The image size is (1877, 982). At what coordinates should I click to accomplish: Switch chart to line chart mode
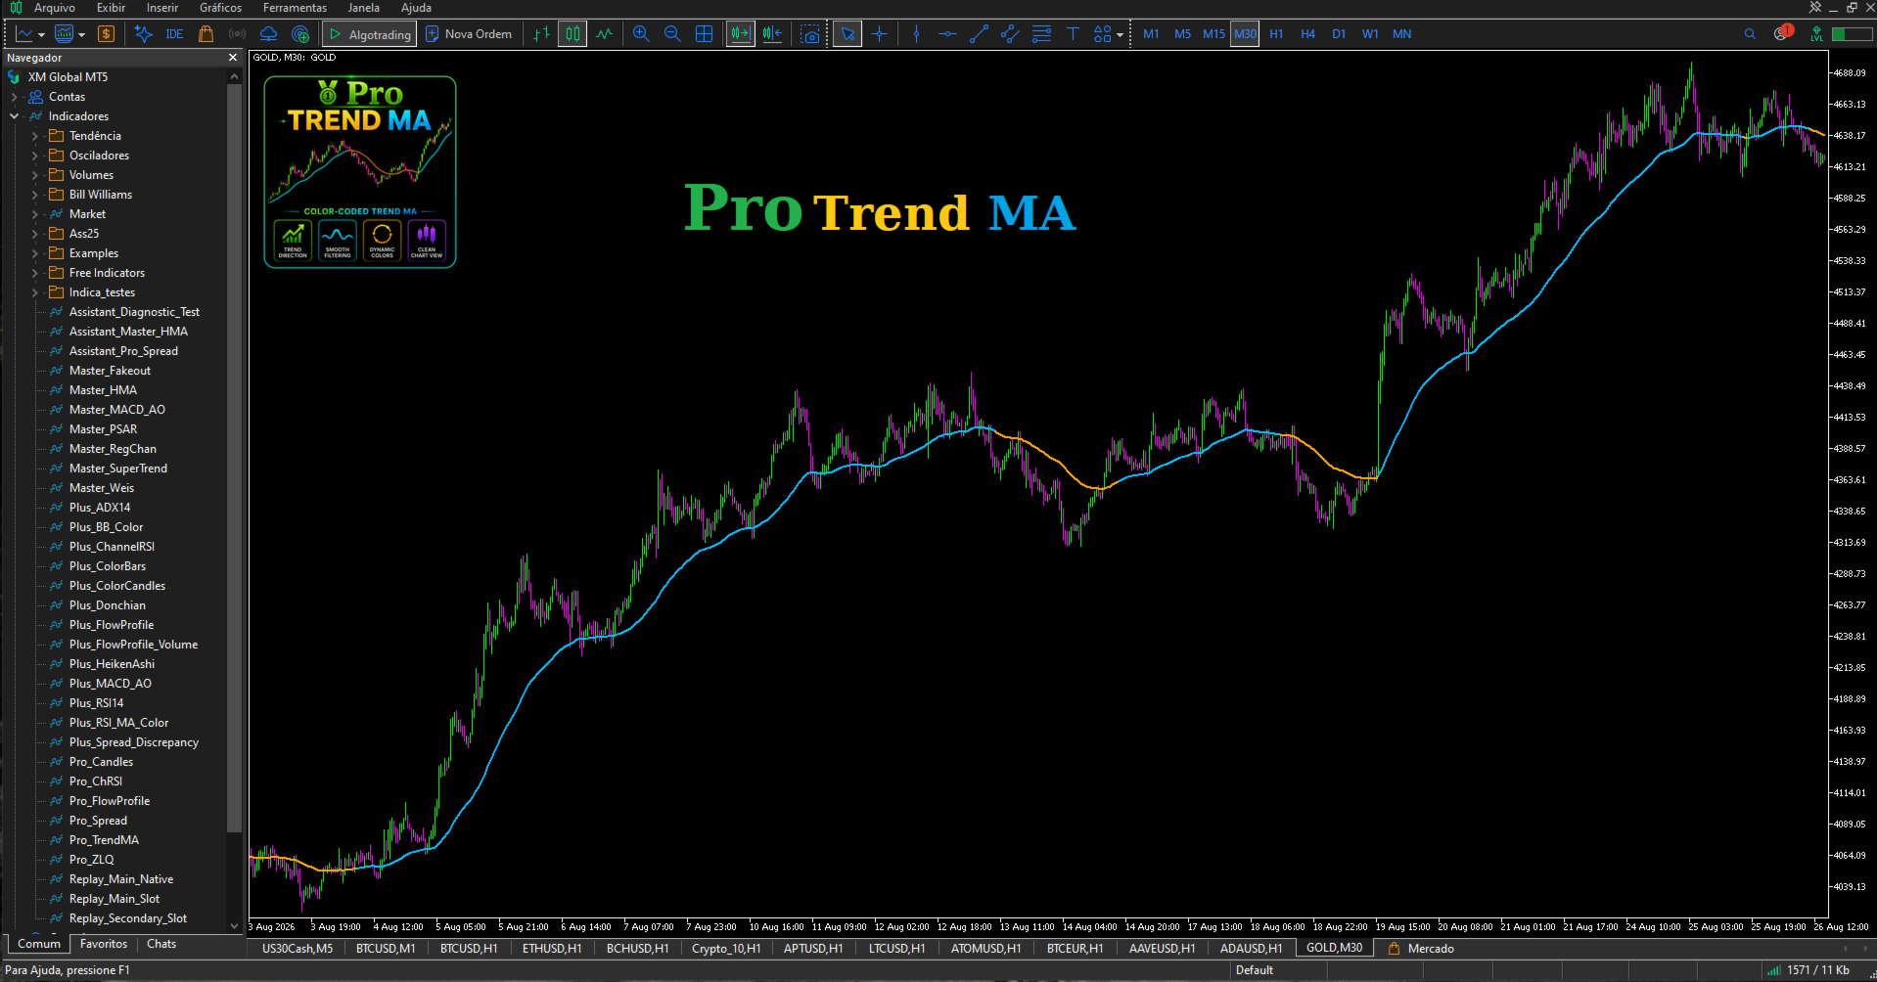click(605, 34)
